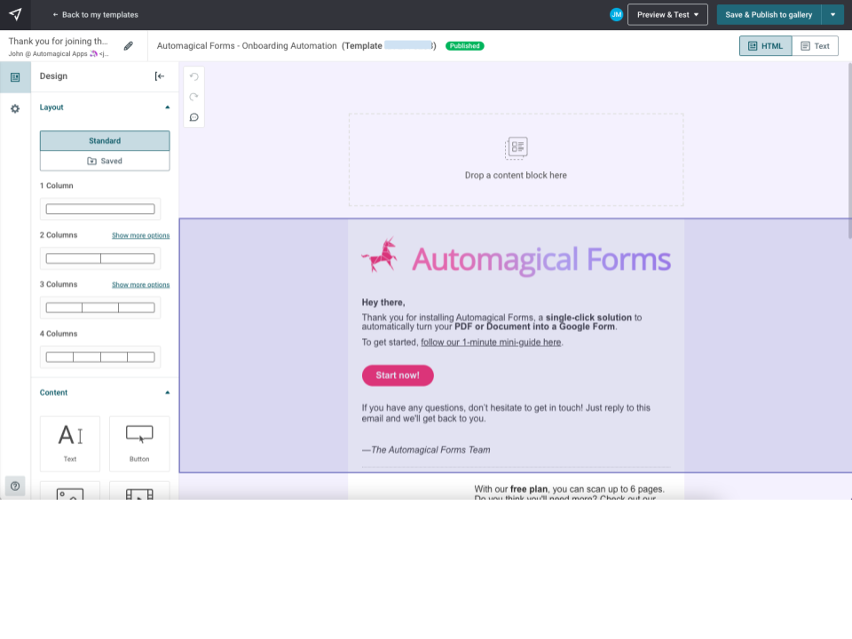Go back to my templates
Screen dimensions: 852x639
[95, 15]
